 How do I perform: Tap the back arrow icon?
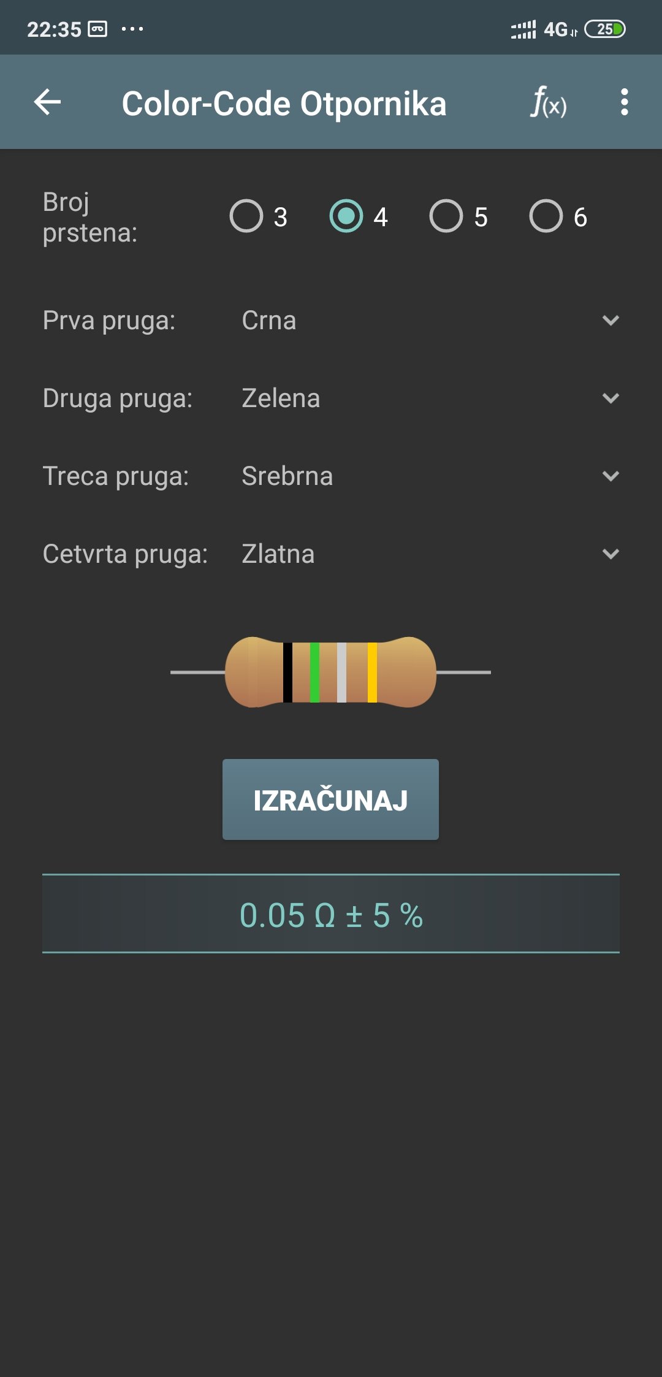point(47,102)
